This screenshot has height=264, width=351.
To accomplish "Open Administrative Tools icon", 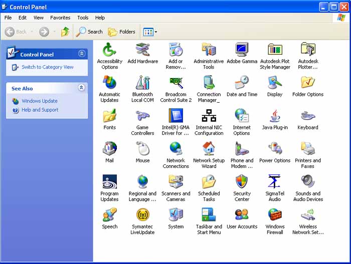I will [x=209, y=50].
